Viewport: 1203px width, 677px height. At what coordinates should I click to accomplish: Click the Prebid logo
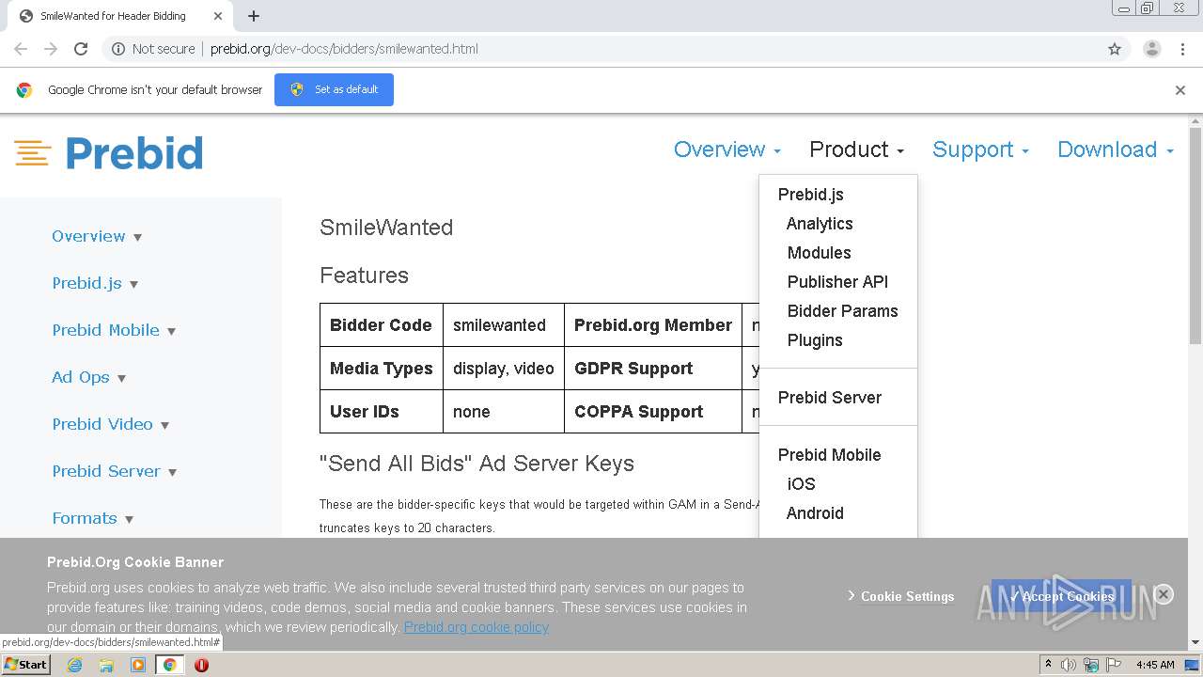[x=108, y=152]
